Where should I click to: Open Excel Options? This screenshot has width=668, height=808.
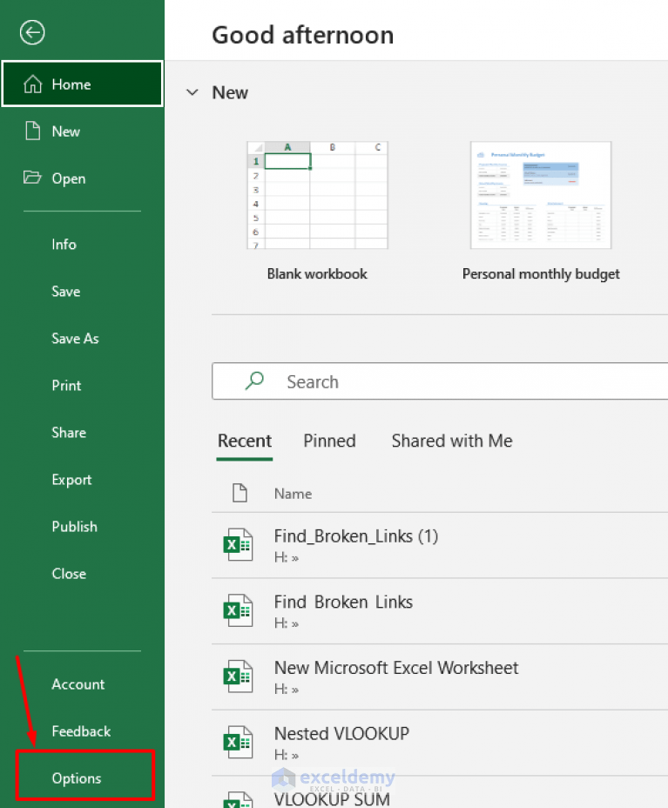pos(76,777)
